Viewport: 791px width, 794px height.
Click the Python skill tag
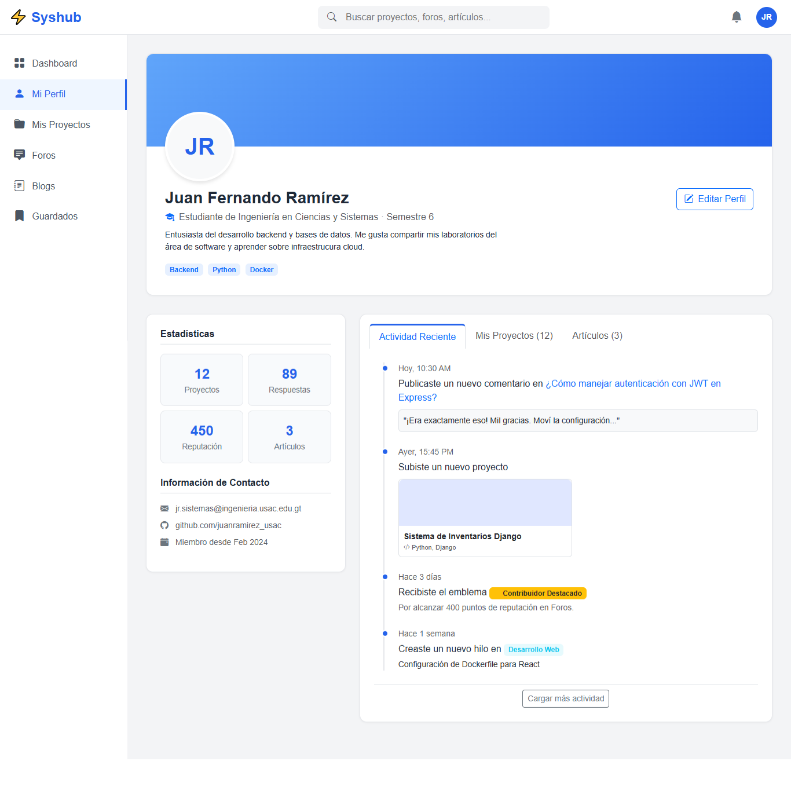click(224, 270)
